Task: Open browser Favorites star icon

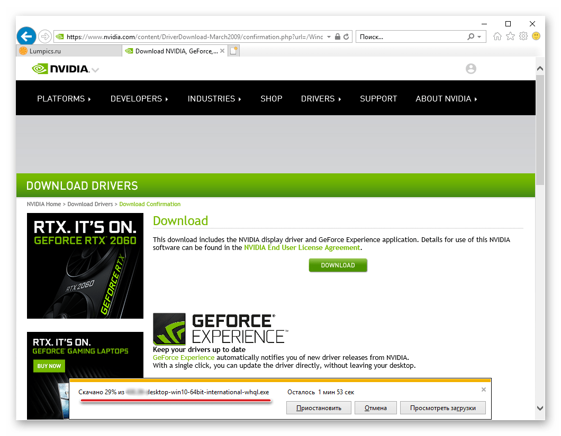Action: pos(510,36)
